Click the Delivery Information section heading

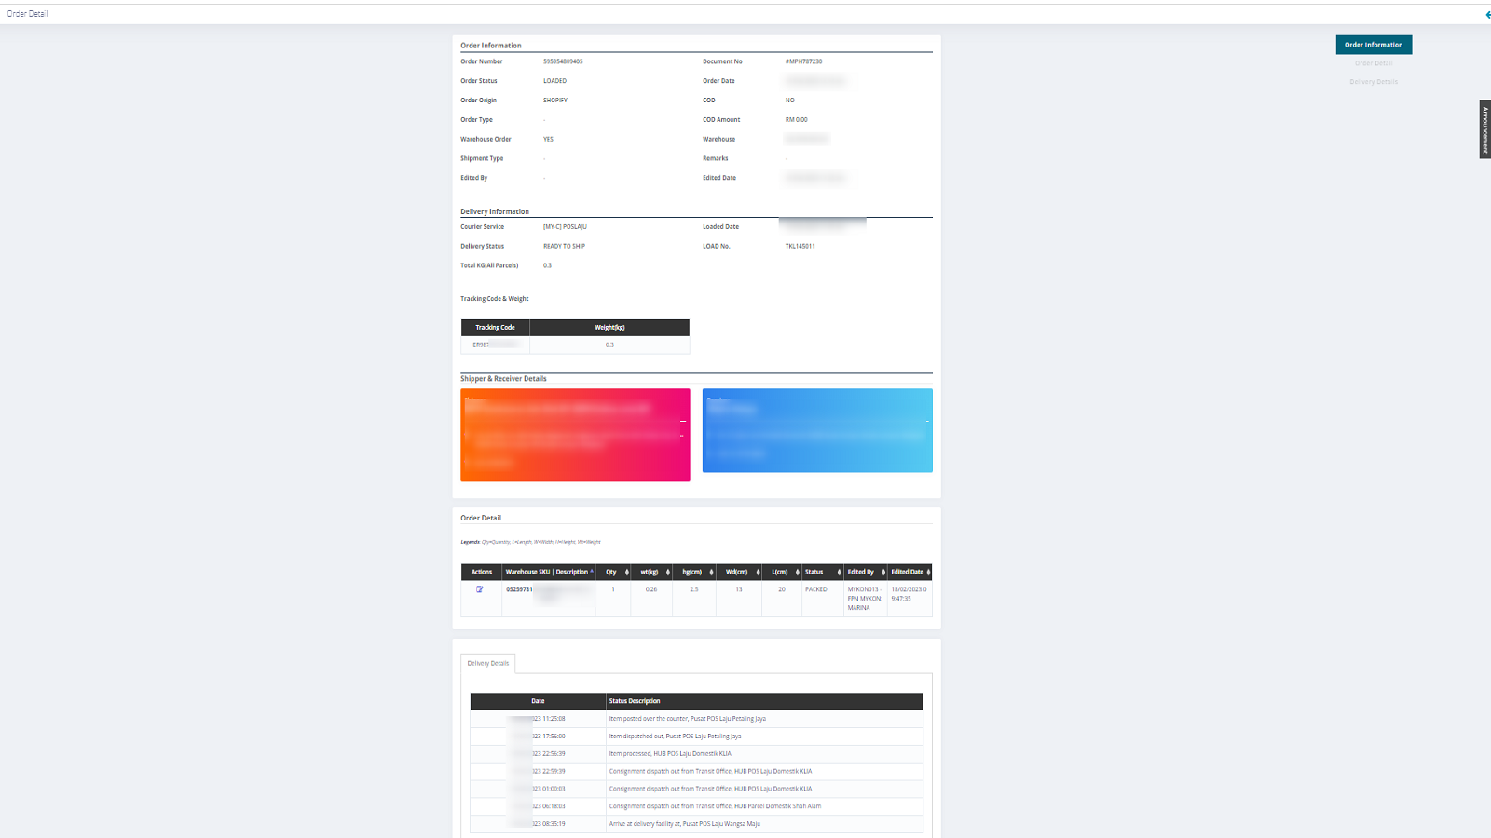pyautogui.click(x=495, y=211)
